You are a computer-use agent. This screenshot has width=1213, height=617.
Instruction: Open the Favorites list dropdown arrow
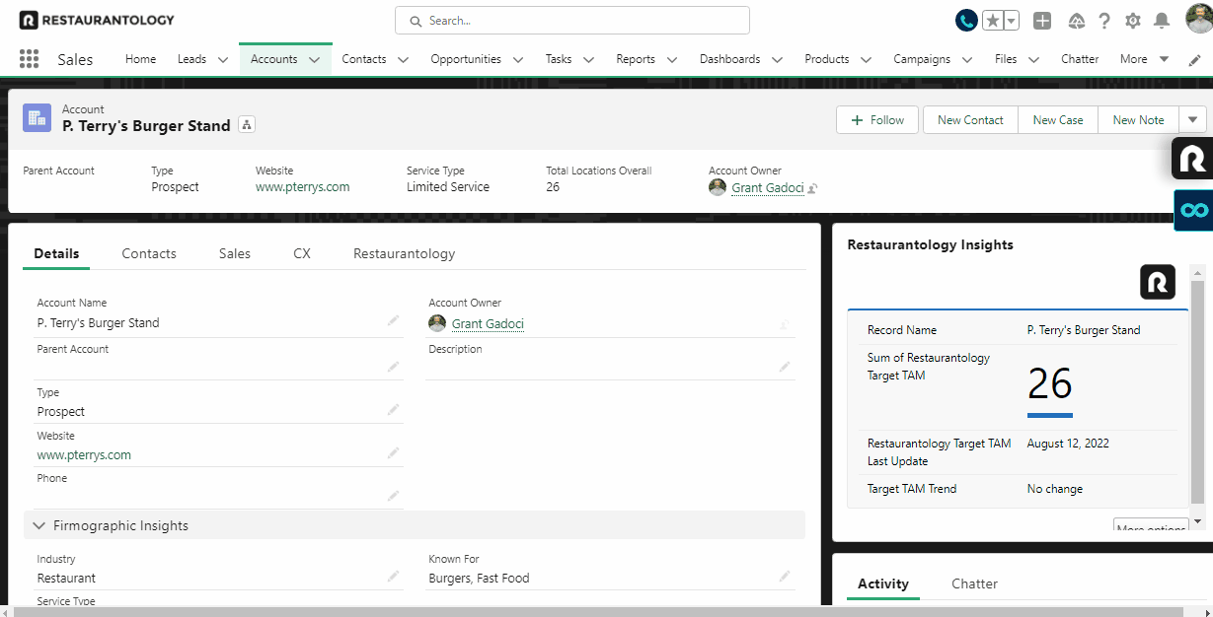[x=1012, y=21]
